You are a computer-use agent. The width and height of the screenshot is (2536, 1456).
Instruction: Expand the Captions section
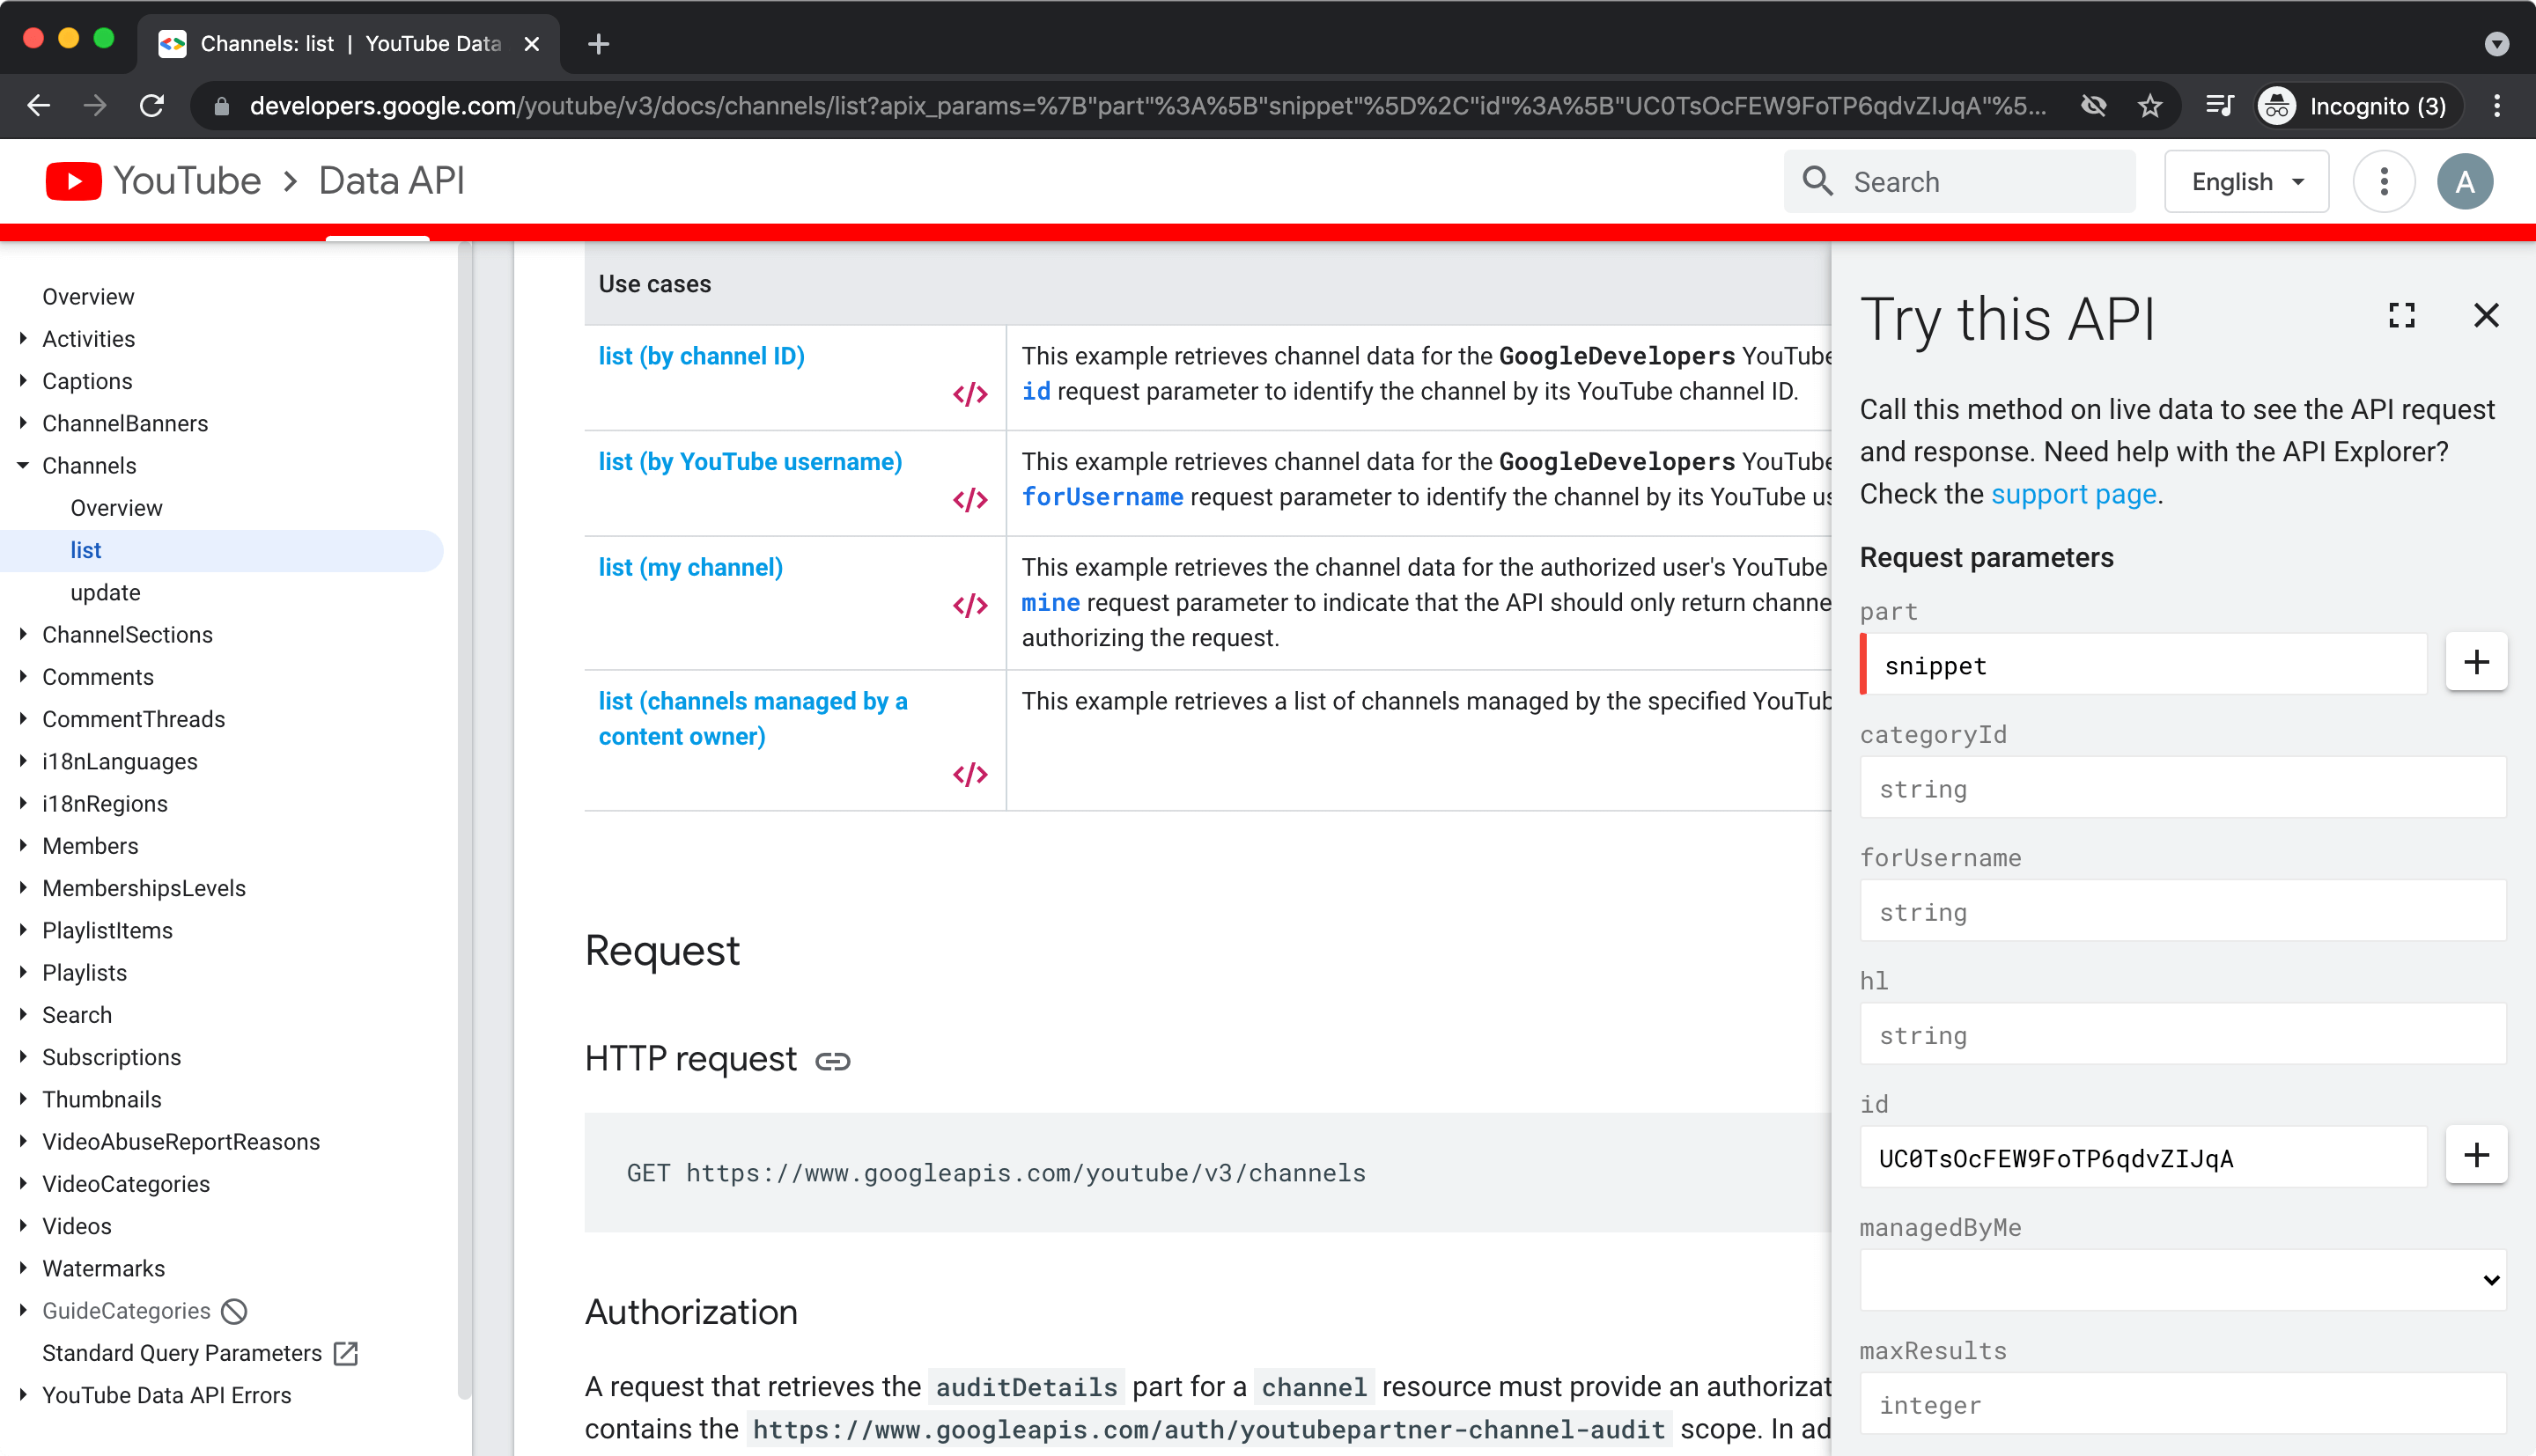(23, 381)
